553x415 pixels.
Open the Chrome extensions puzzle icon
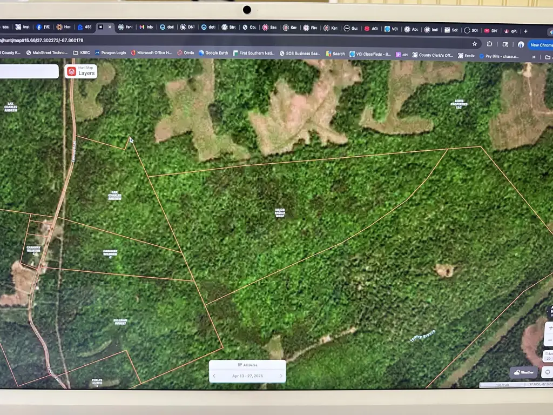489,44
